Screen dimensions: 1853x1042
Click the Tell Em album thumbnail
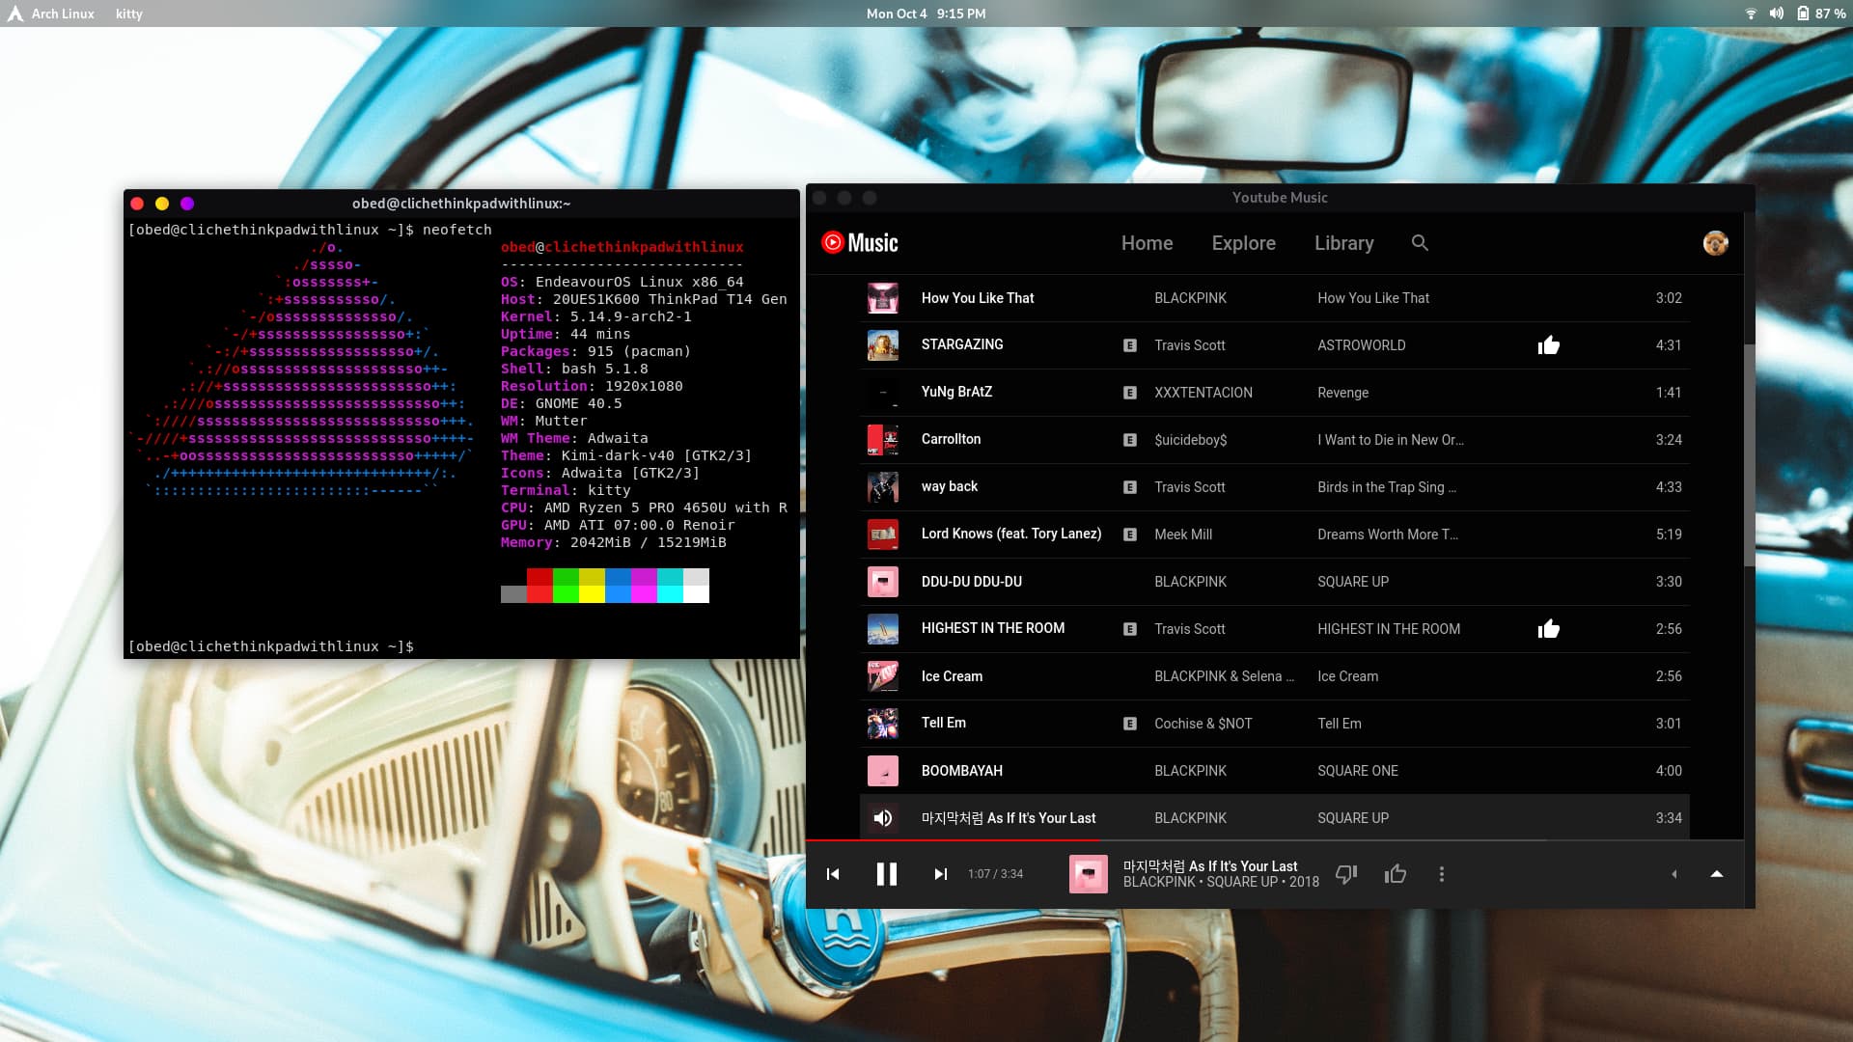(x=882, y=724)
